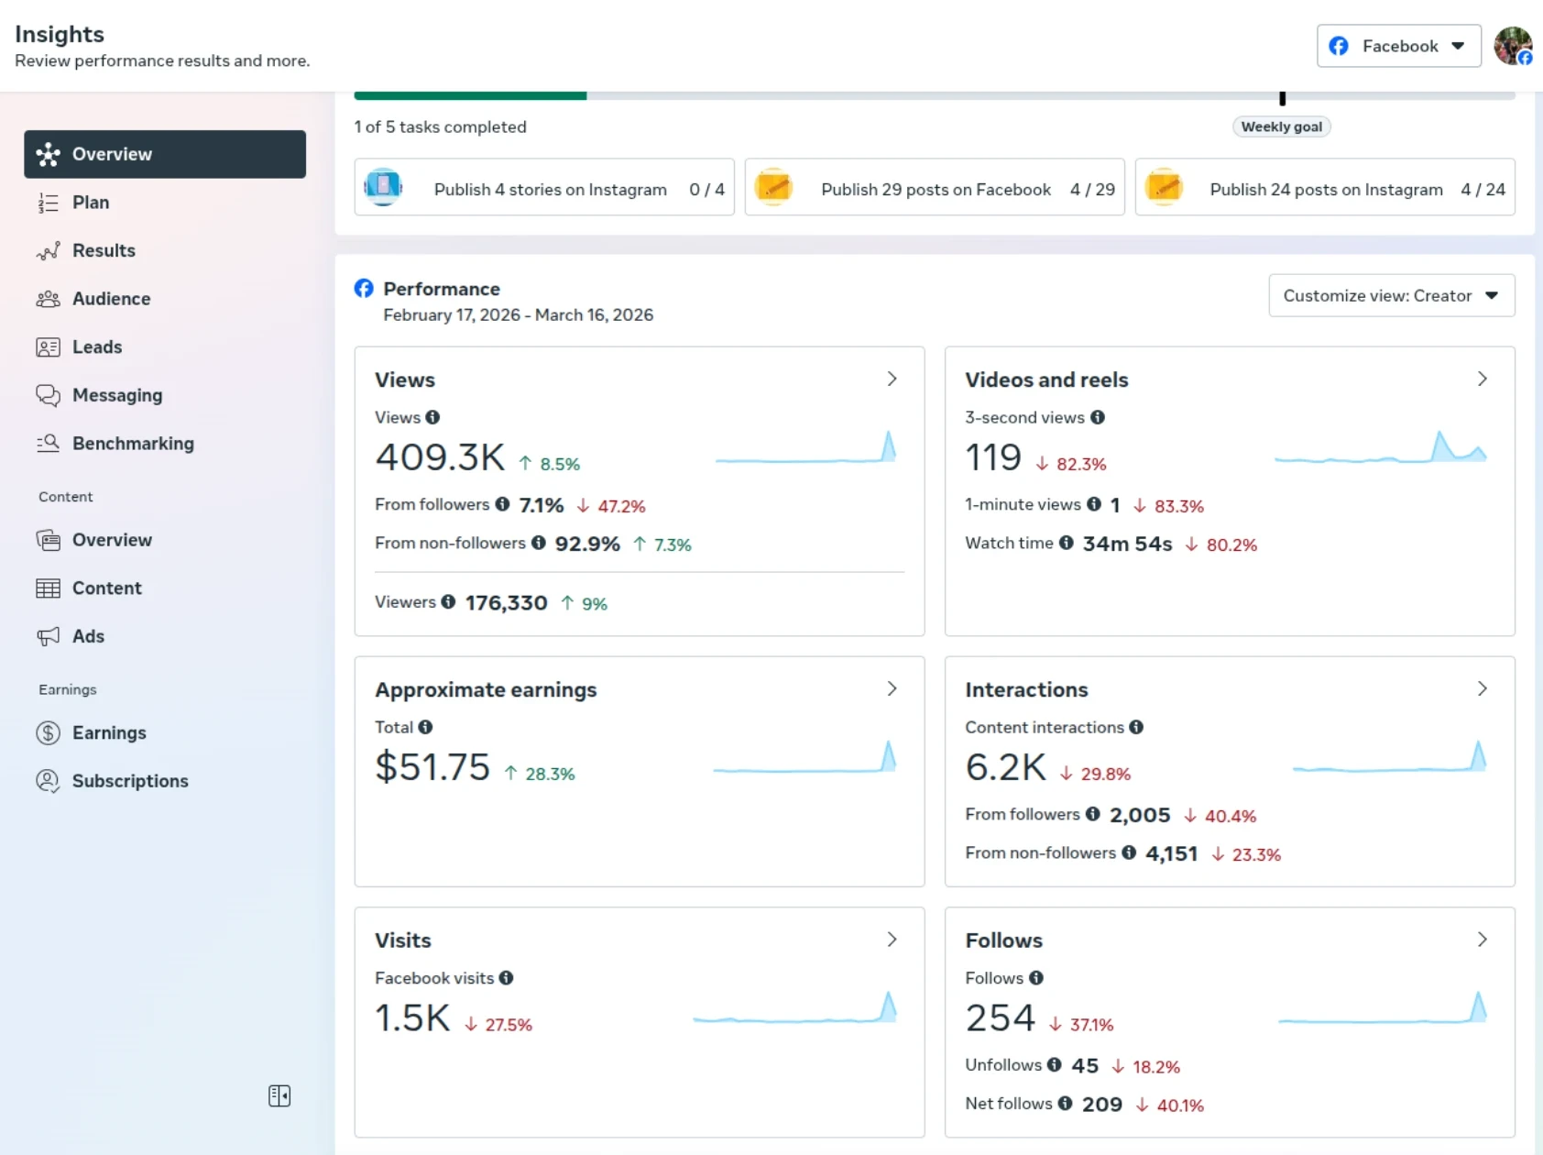Collapse the sidebar with the panel toggle icon
This screenshot has width=1543, height=1155.
pyautogui.click(x=279, y=1096)
